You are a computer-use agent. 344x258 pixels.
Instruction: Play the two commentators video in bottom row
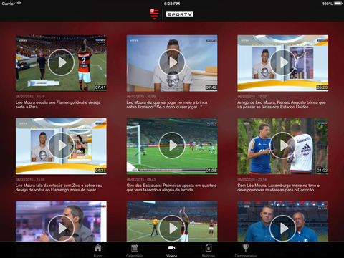[x=283, y=228]
